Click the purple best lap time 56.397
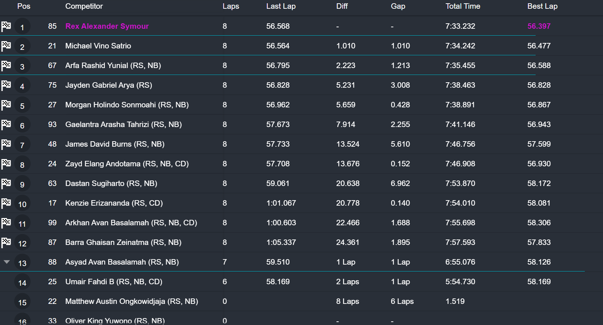This screenshot has width=603, height=325. (539, 26)
